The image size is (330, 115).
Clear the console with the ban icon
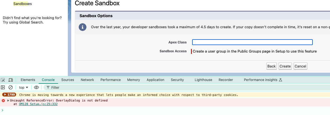click(x=11, y=87)
